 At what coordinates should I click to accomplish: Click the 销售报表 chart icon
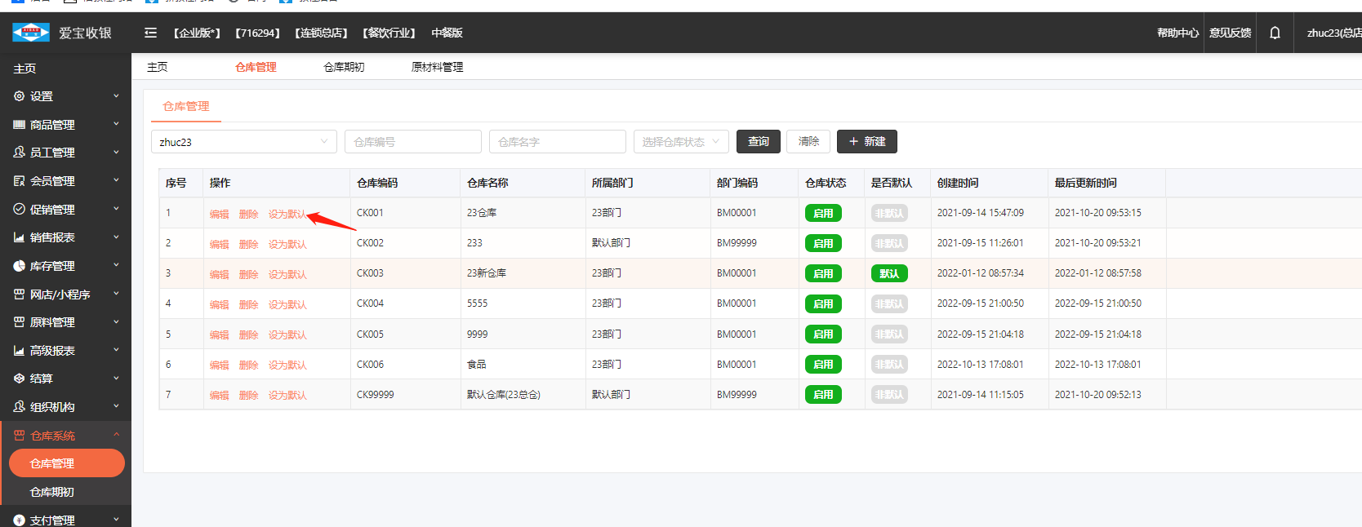20,237
